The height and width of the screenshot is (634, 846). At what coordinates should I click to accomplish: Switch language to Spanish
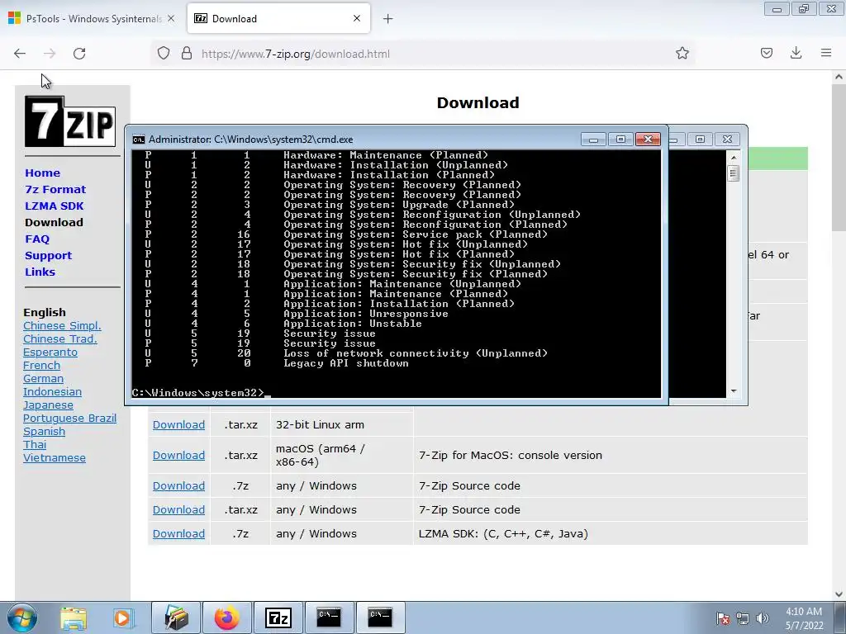pos(45,431)
